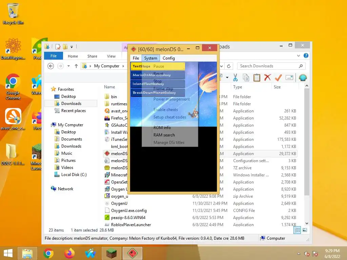Click the red X Delete toolbar icon

[x=267, y=78]
